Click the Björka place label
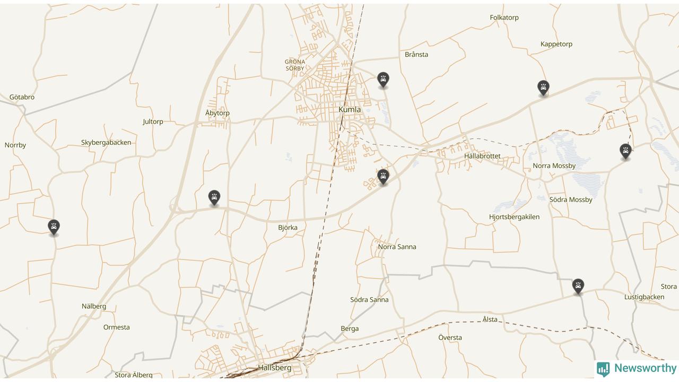The image size is (679, 382). [x=288, y=228]
